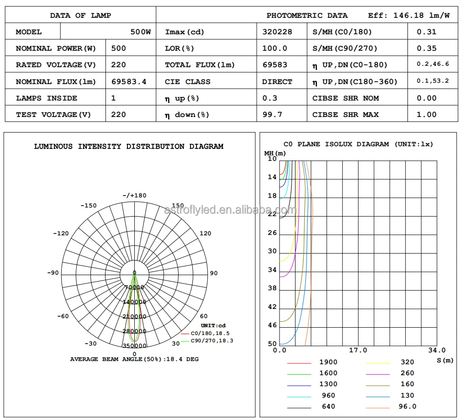Screen dimensions: 460x420
Task: Select the average beam angle 18.4 DEG text
Action: pyautogui.click(x=134, y=359)
